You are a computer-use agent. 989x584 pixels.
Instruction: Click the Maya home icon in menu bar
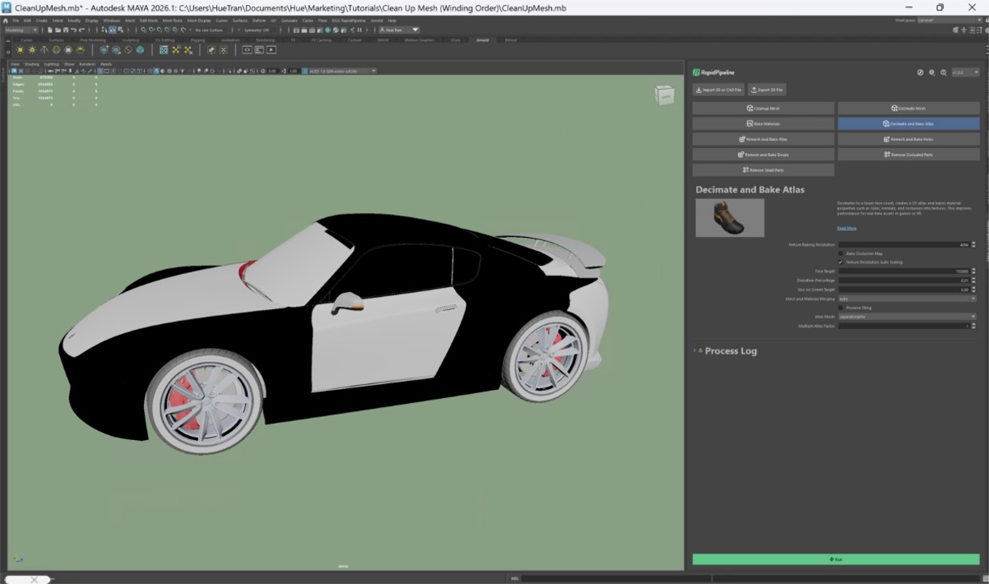pyautogui.click(x=5, y=20)
